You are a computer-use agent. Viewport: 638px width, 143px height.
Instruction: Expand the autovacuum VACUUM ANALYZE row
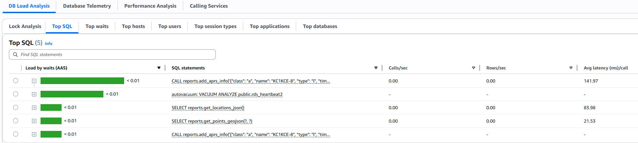[x=34, y=94]
